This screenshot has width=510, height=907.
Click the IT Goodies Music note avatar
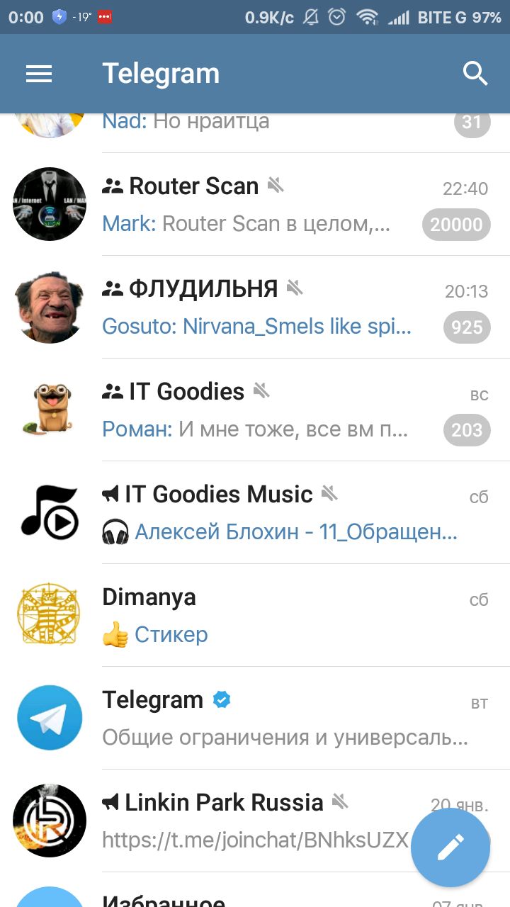pyautogui.click(x=50, y=512)
